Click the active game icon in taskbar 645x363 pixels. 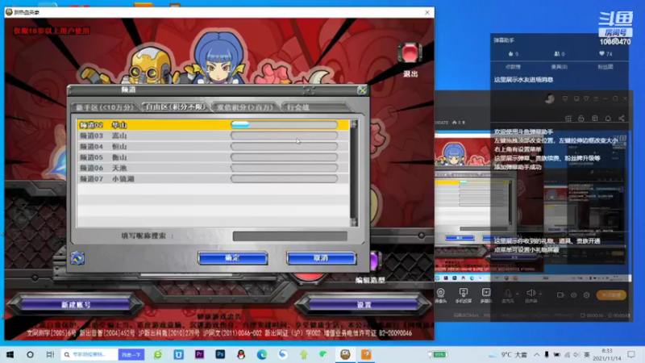[345, 354]
